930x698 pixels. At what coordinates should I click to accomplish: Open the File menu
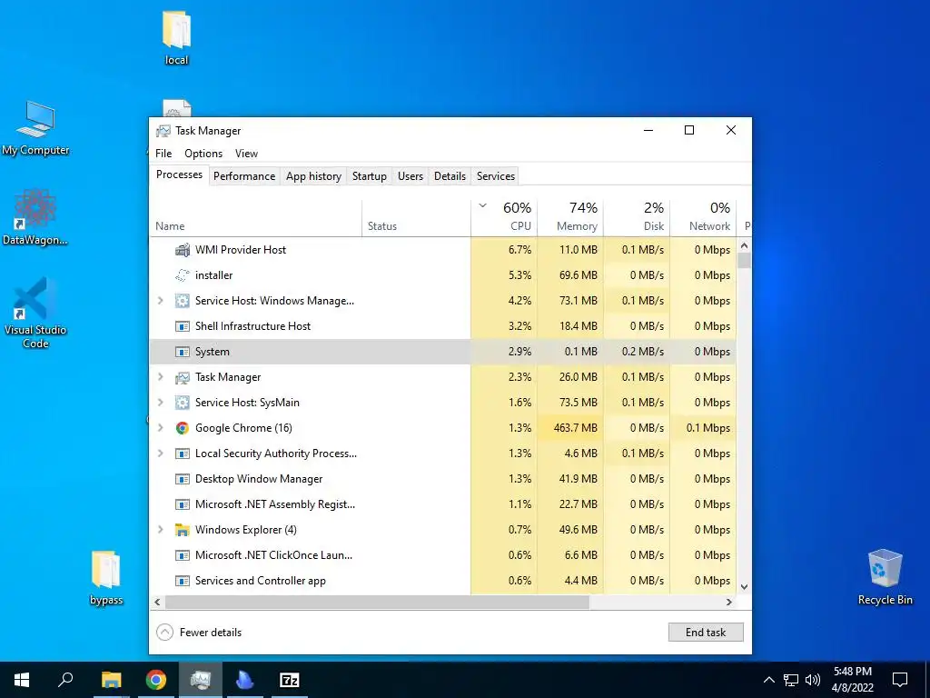pos(163,154)
